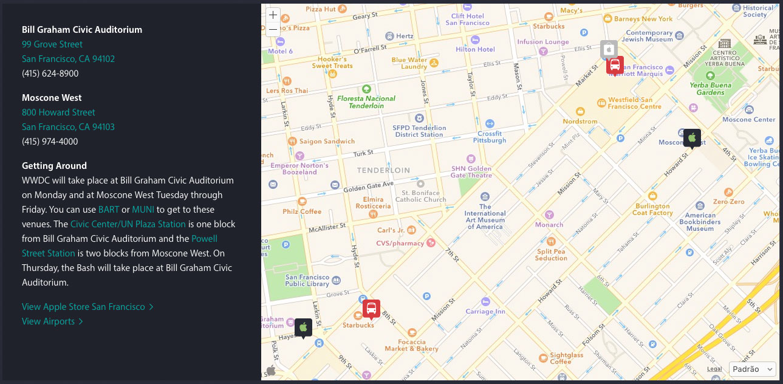Open the Civic Center/UN Plaza Station link
Screen dimensions: 783x384
point(128,224)
